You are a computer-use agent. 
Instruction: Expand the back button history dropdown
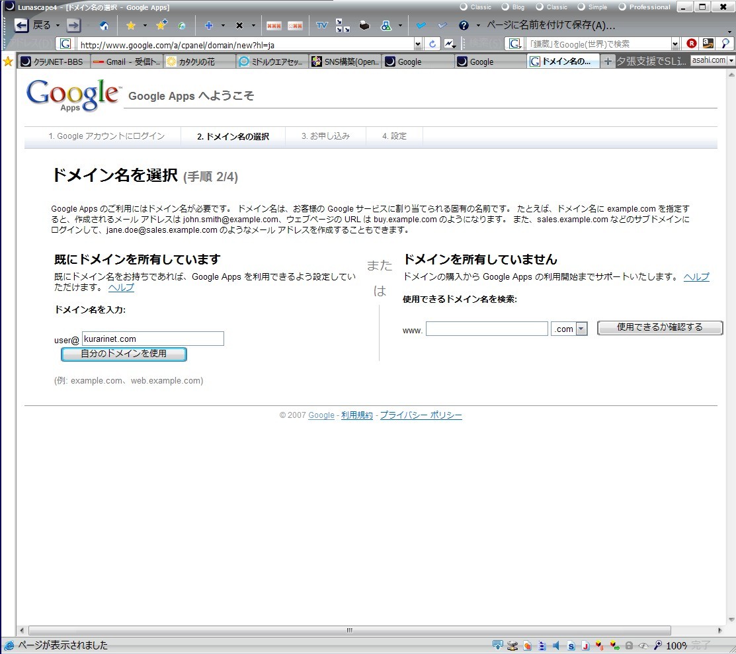(x=58, y=26)
